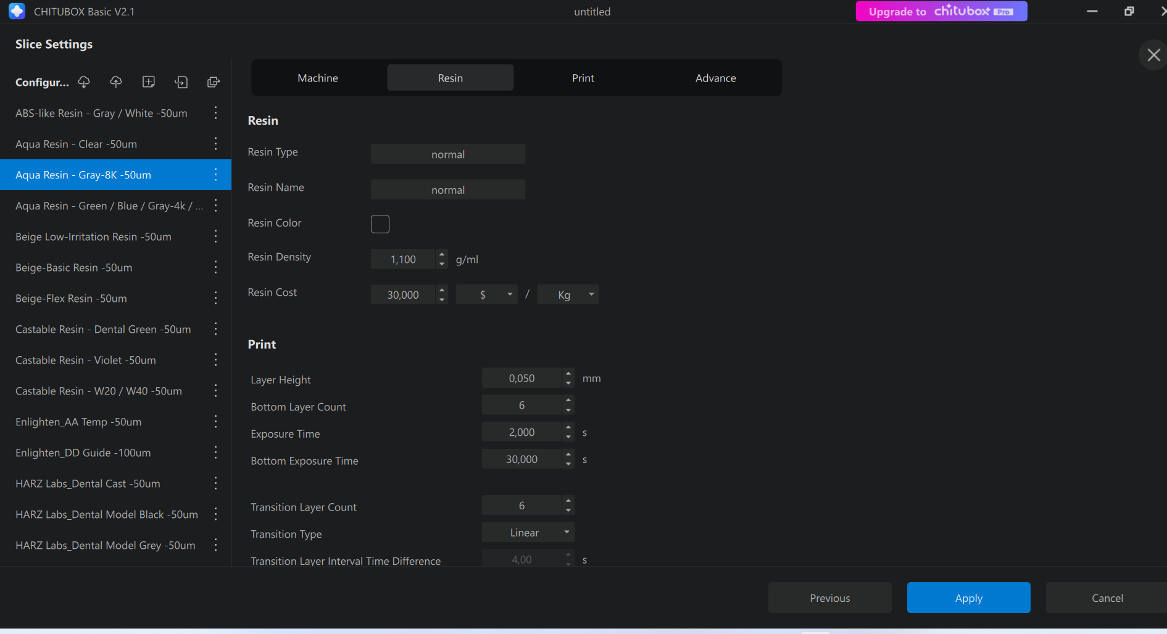Click the cloud download configuration icon

tap(84, 82)
